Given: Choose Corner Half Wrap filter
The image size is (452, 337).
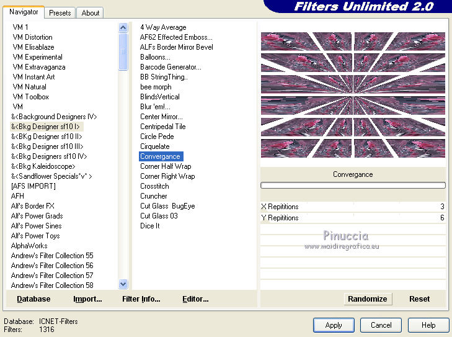Looking at the screenshot, I should 166,166.
